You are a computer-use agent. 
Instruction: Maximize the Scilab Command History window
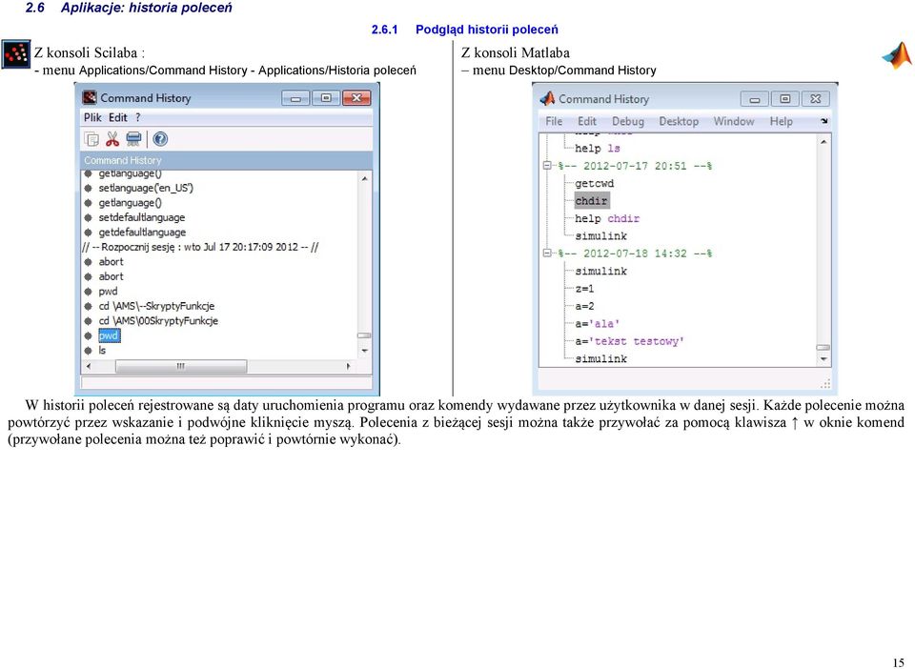coord(326,98)
